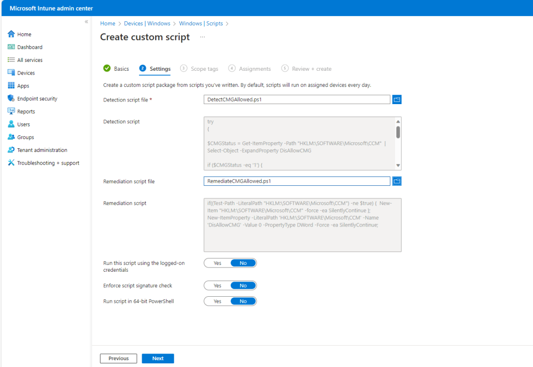533x367 pixels.
Task: Click the Detection script file input field
Action: 297,99
